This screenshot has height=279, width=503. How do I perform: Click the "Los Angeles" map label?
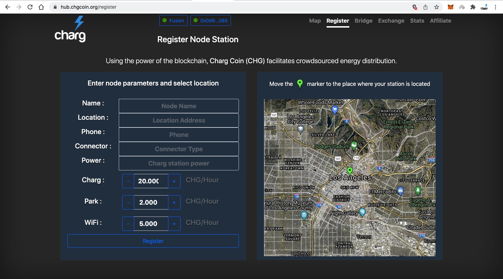coord(350,177)
